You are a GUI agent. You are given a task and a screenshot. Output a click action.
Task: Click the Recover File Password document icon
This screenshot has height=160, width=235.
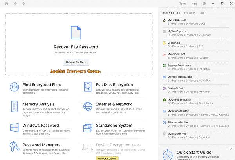coord(76,32)
